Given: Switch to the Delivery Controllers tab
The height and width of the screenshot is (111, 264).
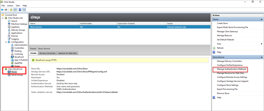Looking at the screenshot, I should click(47, 53).
